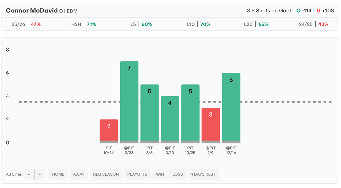The image size is (341, 188).
Task: Open the 25/26 season split
Action: (26, 24)
